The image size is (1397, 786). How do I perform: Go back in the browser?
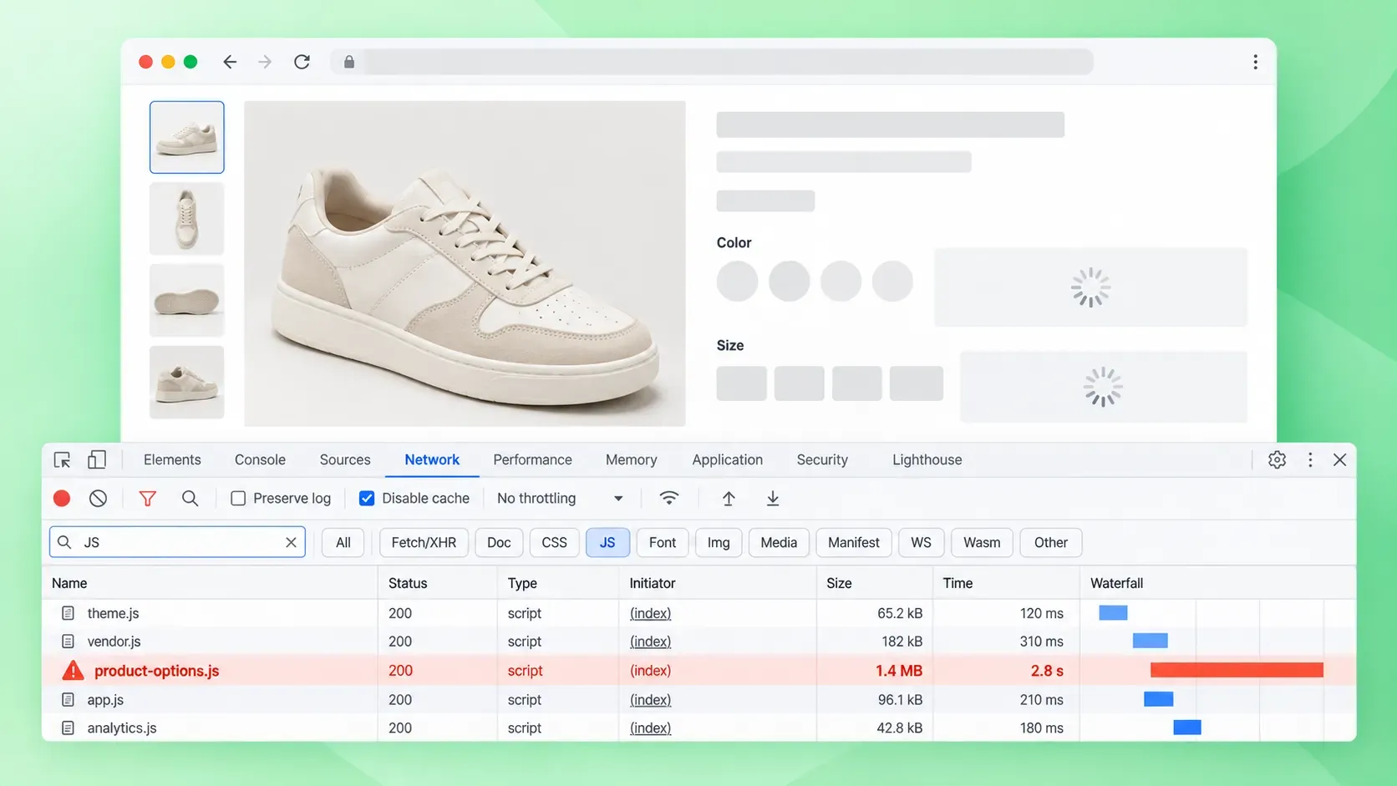(230, 62)
